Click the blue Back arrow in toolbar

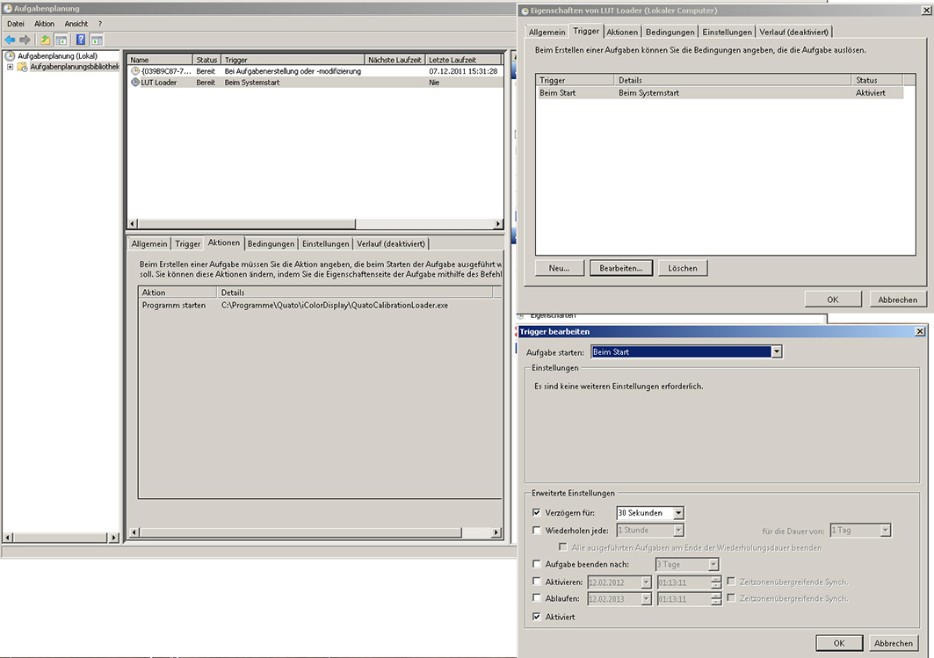point(10,40)
